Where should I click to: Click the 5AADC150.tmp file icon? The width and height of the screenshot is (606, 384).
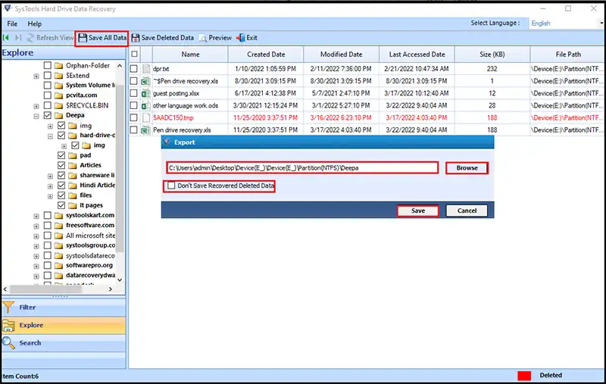pyautogui.click(x=146, y=118)
